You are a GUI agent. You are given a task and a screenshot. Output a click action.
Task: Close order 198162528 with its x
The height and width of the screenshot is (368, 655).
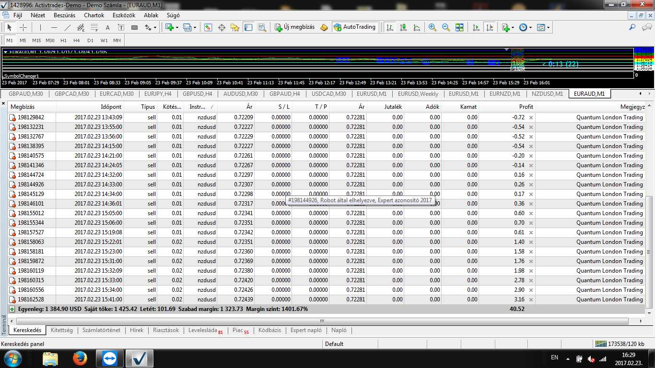pyautogui.click(x=531, y=299)
